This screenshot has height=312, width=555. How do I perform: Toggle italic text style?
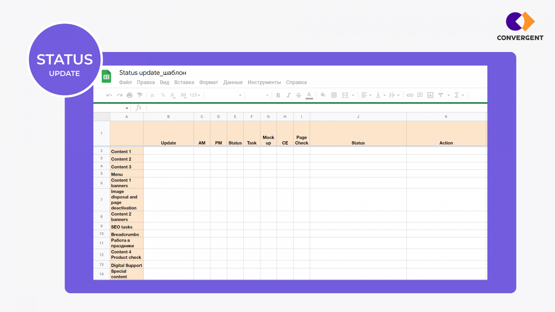(x=288, y=95)
